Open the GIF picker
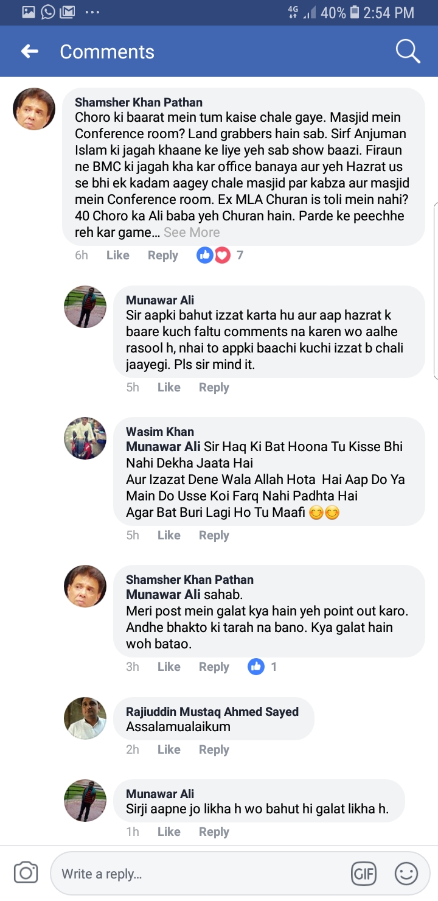Screen dimensions: 438x901 [363, 874]
